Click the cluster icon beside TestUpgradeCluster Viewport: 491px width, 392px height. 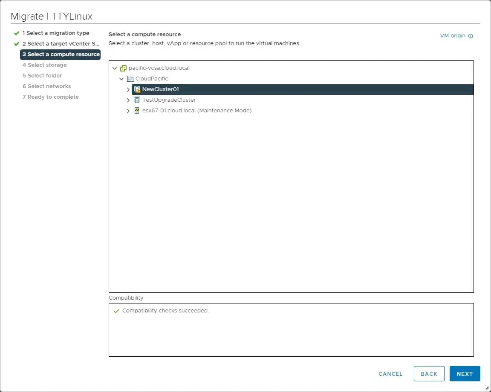point(137,100)
